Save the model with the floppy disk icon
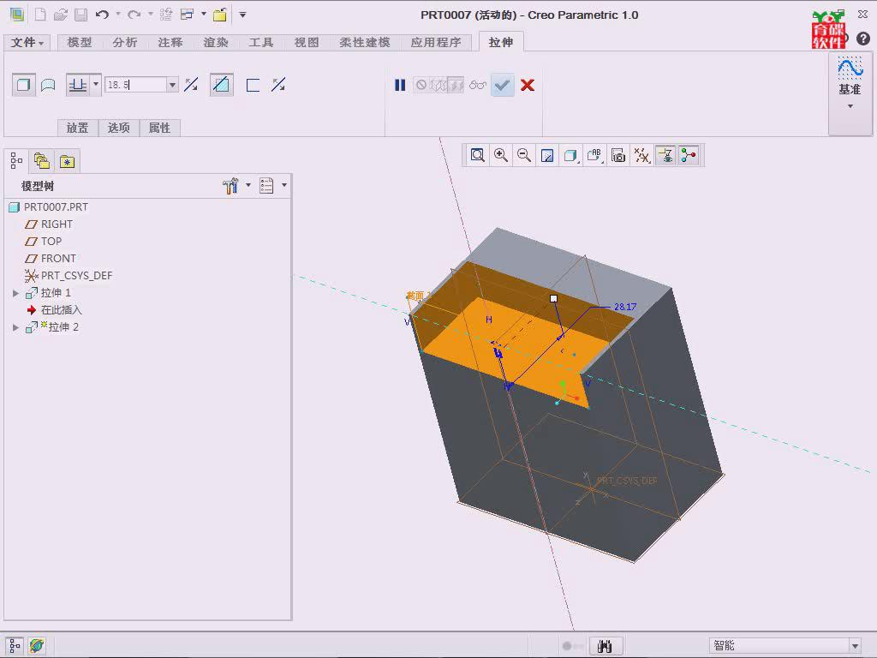The height and width of the screenshot is (658, 877). [x=81, y=15]
